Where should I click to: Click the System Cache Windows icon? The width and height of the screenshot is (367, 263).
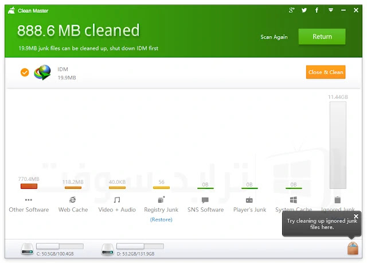pos(294,200)
